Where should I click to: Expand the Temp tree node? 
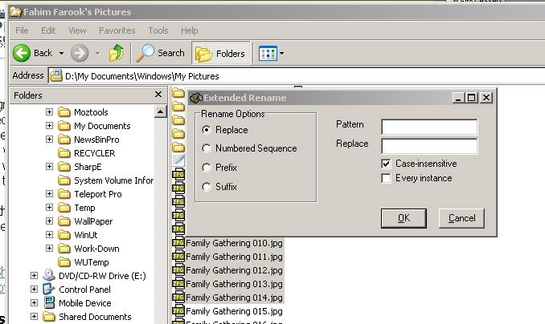click(49, 208)
